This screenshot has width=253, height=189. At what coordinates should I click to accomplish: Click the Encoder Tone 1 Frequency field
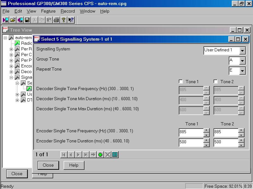[x=191, y=132]
